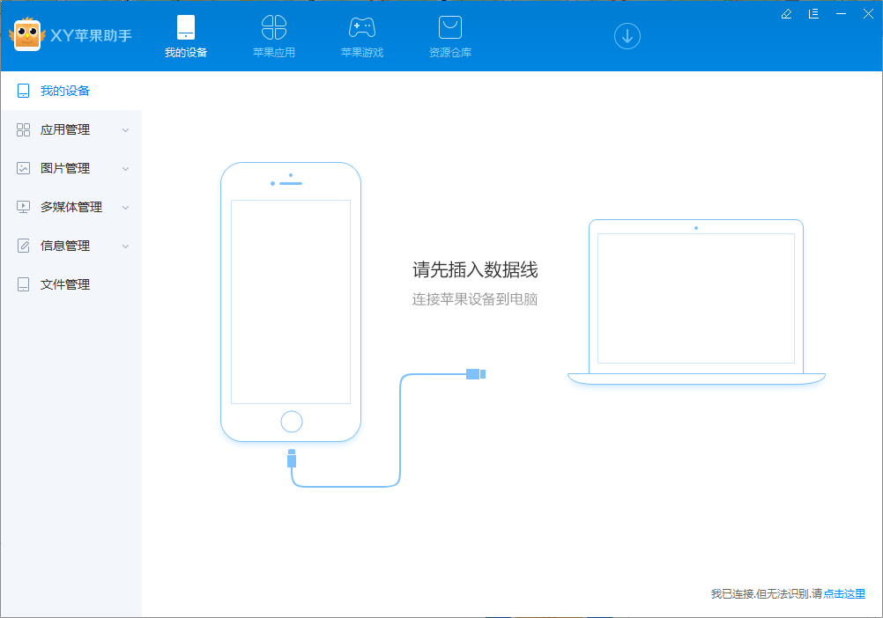Close the XY苹果助手 window

868,14
